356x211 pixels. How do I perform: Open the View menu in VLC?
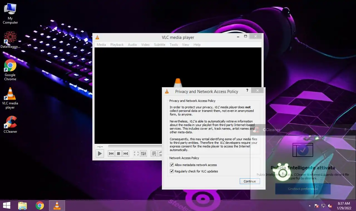tap(186, 45)
